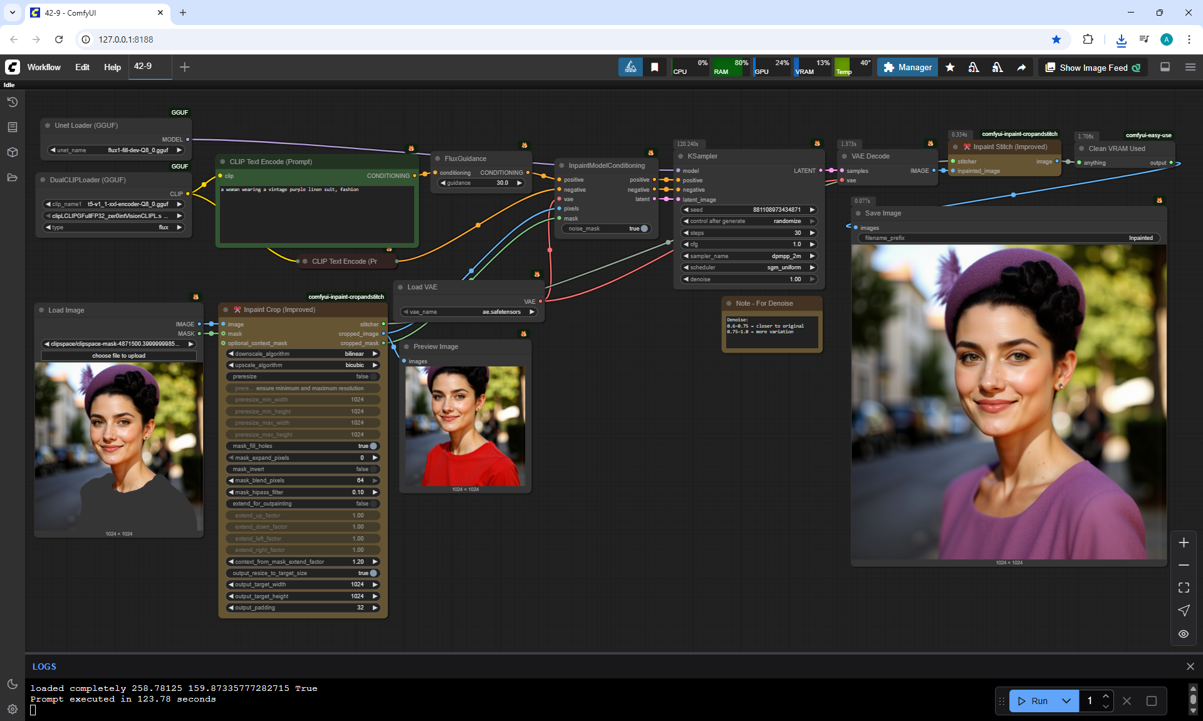The width and height of the screenshot is (1203, 721).
Task: Click the Save Image output thumbnail
Action: pos(1008,402)
